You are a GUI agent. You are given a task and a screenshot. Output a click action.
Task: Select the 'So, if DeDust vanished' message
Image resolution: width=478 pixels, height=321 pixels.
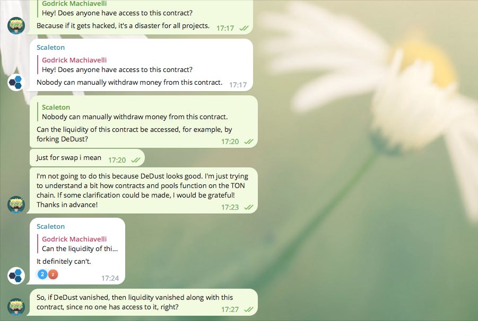click(x=144, y=302)
